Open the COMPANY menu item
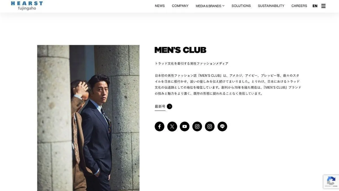339x191 pixels. pos(180,6)
